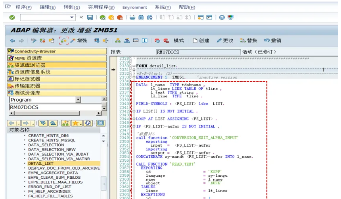Click the Display/Change glasses-pencil icon

click(x=33, y=41)
